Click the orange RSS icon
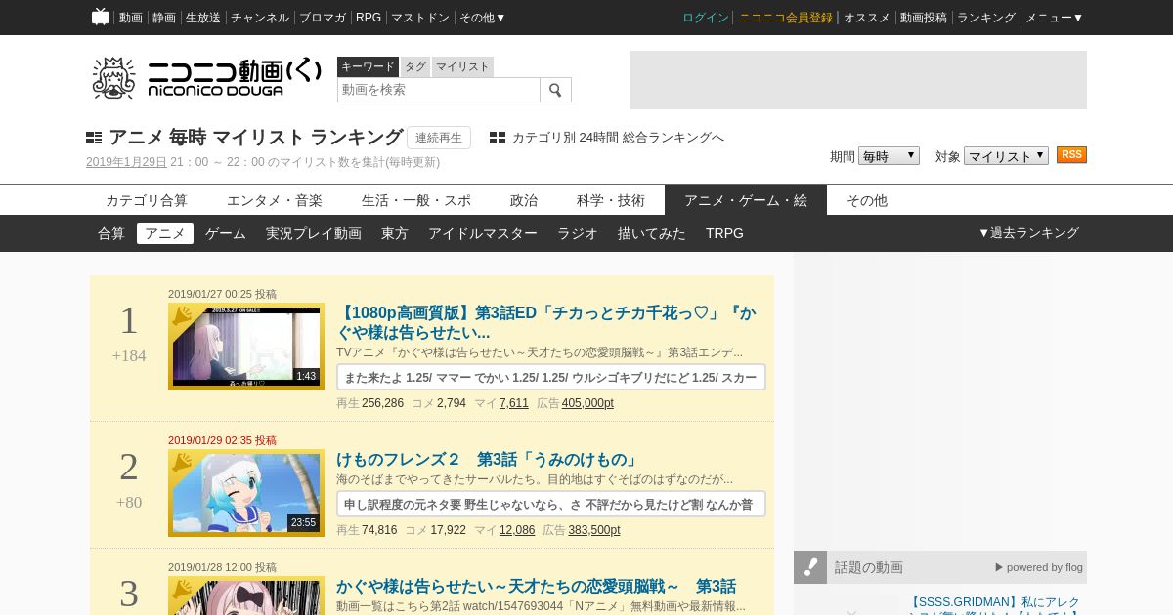 [1071, 155]
